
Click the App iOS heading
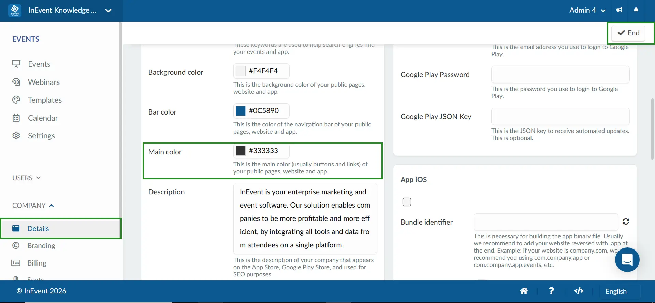[x=413, y=180]
